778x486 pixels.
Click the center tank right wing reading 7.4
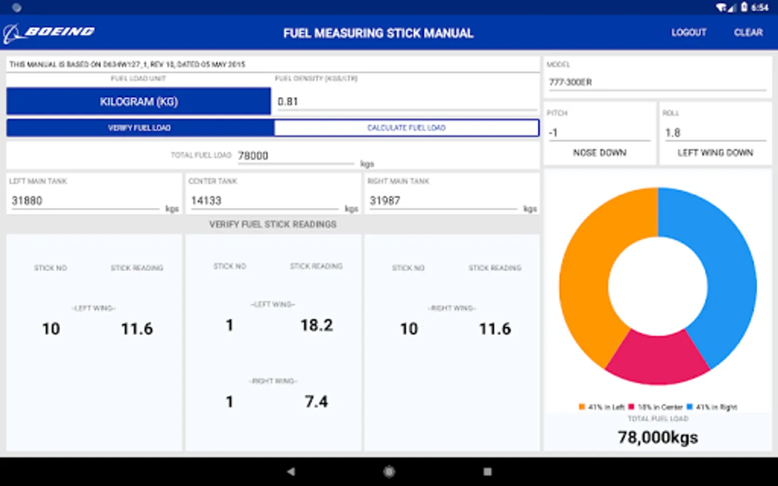pyautogui.click(x=316, y=402)
